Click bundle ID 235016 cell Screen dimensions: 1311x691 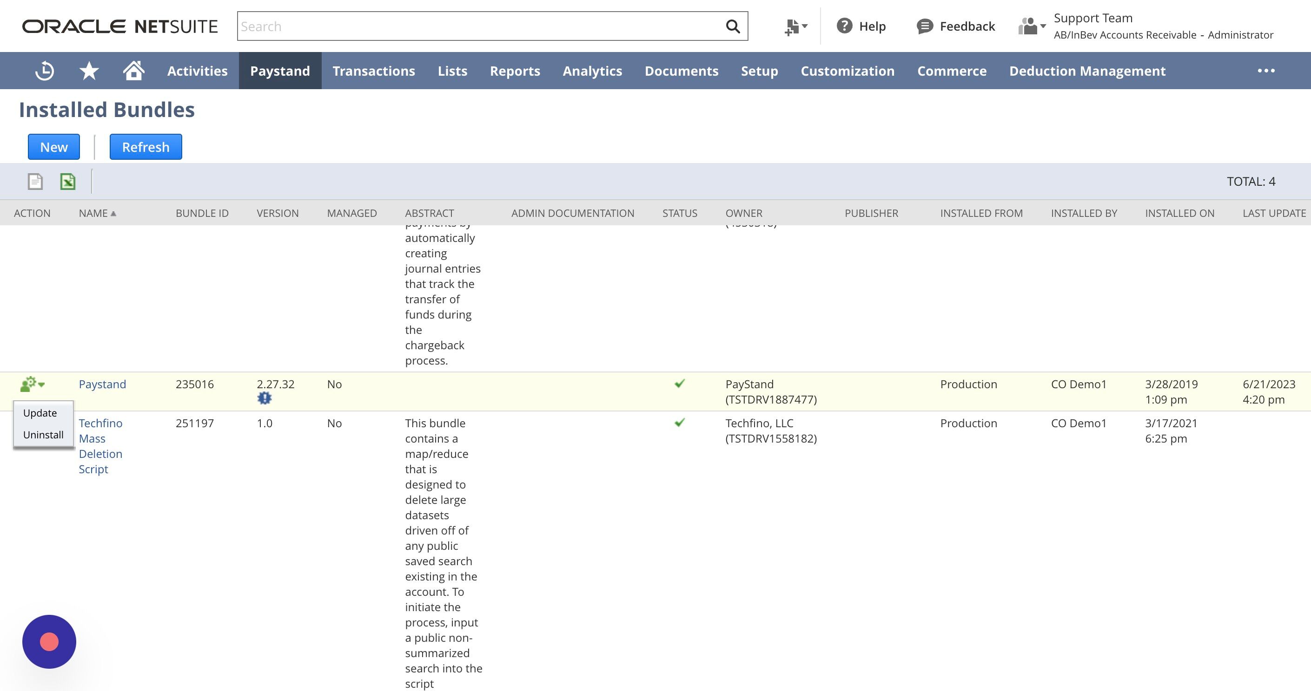(x=194, y=385)
